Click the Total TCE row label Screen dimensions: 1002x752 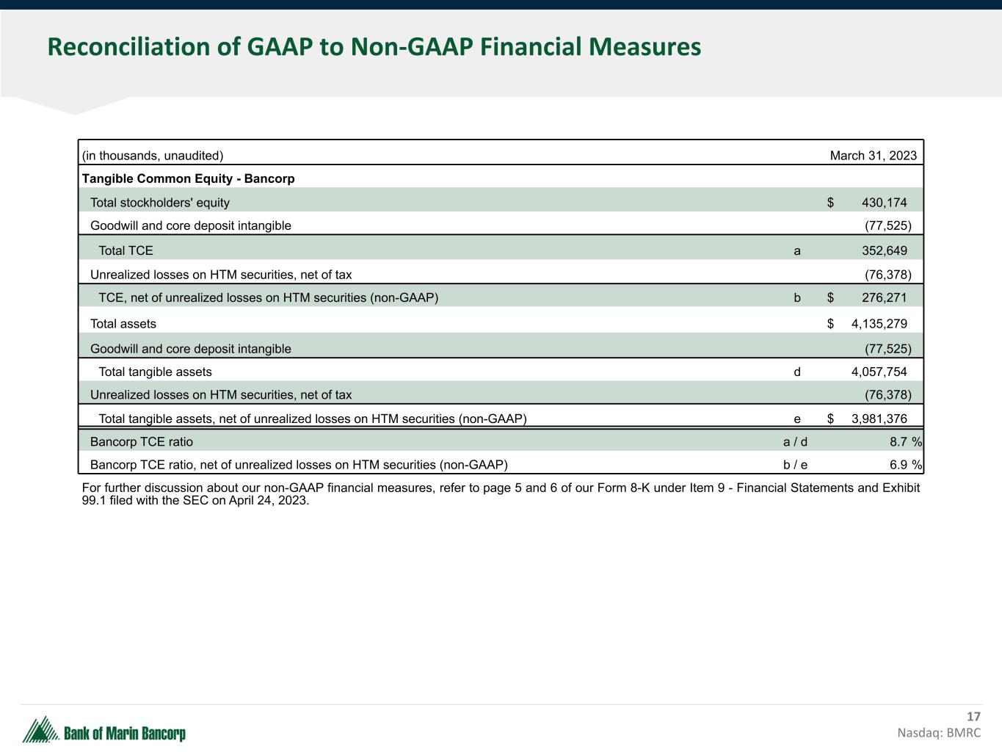[126, 250]
